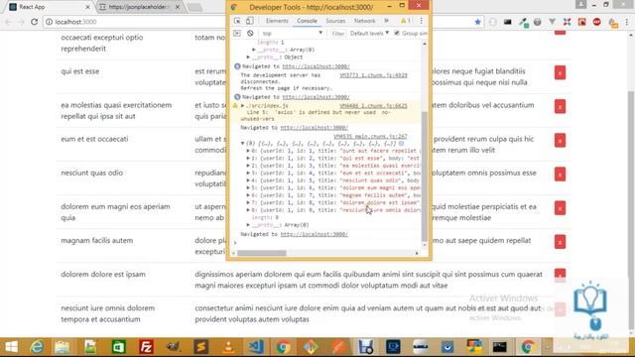Switch to the jsonplaceholder browser tab
The height and width of the screenshot is (357, 635).
coord(139,7)
